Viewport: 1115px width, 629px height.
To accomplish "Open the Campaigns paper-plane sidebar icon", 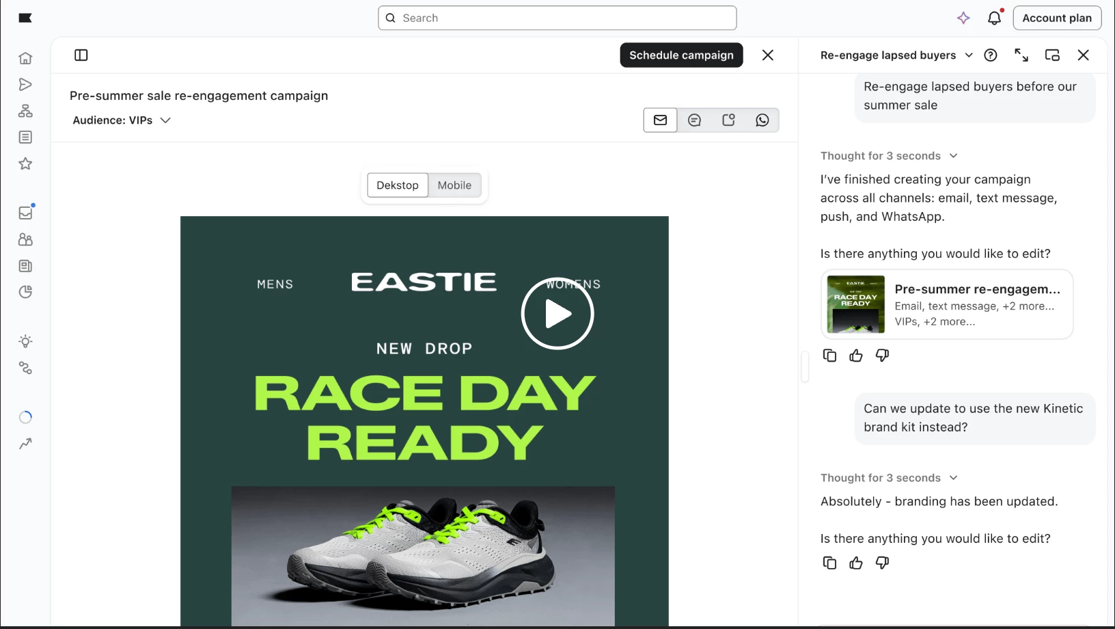I will point(25,85).
